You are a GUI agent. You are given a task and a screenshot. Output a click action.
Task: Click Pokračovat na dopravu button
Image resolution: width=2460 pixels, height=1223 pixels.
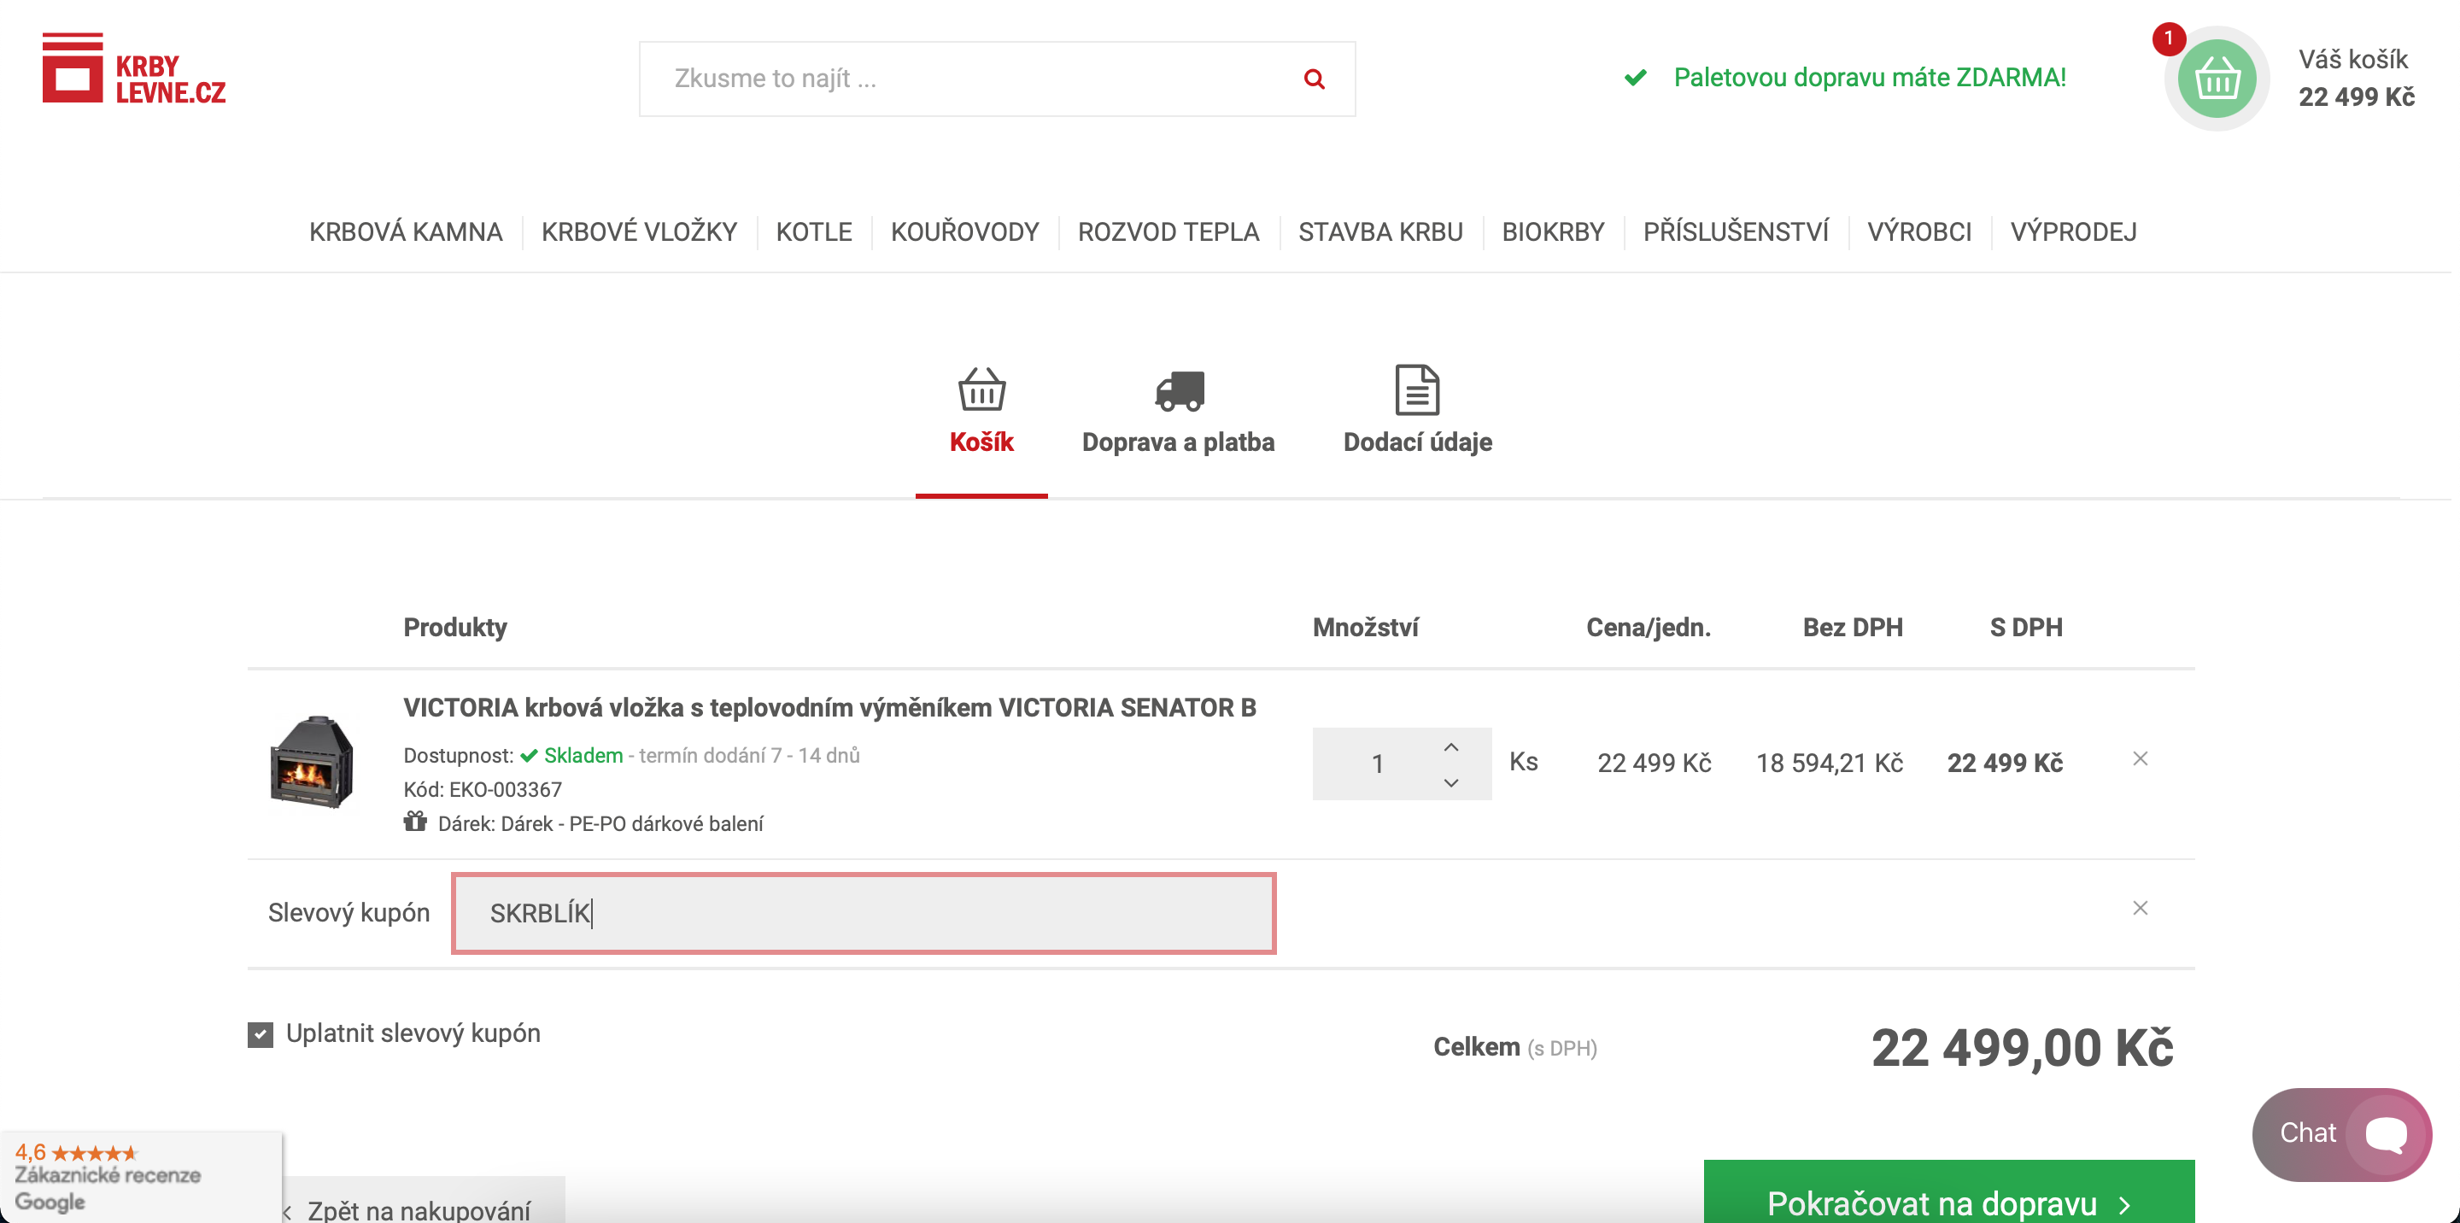tap(1948, 1193)
